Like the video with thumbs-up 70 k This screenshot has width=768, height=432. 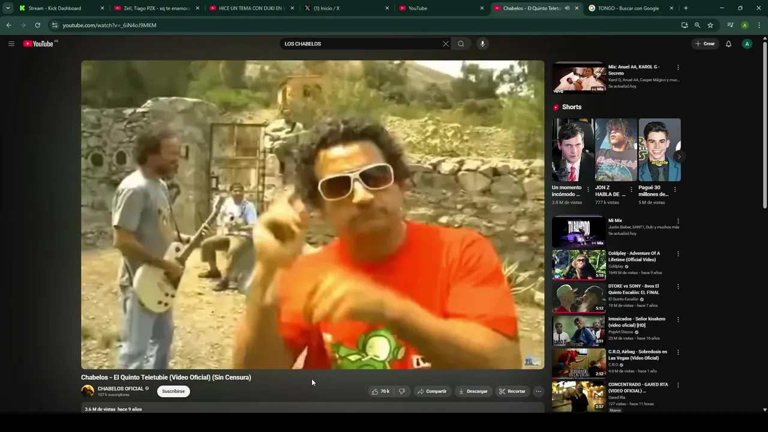coord(380,391)
